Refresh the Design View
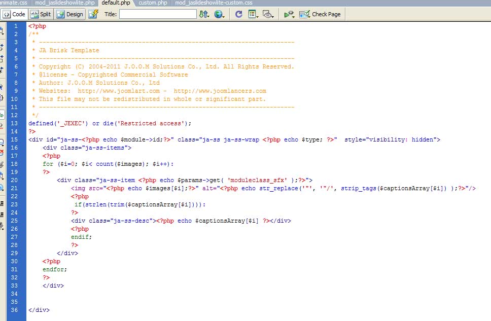 point(238,14)
